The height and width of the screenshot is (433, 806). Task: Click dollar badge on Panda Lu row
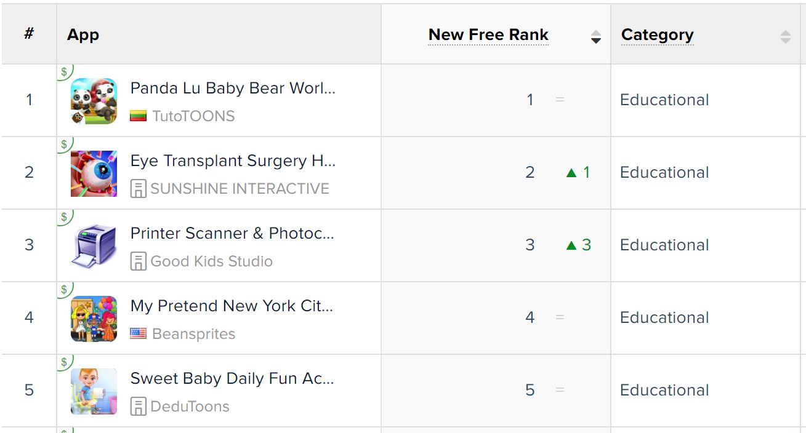pyautogui.click(x=65, y=72)
